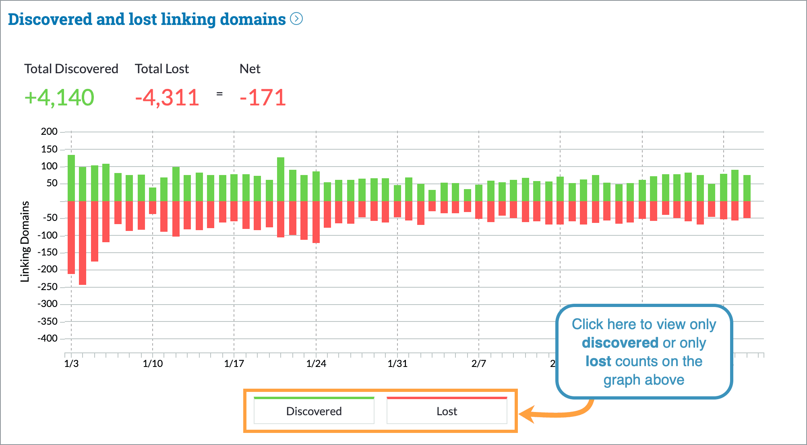Expand the report via the chevron beside the heading
Image resolution: width=807 pixels, height=445 pixels.
297,19
